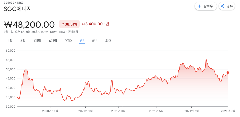Click the 35,000 y-axis label
Screen dimensions: 240x117
(11, 97)
